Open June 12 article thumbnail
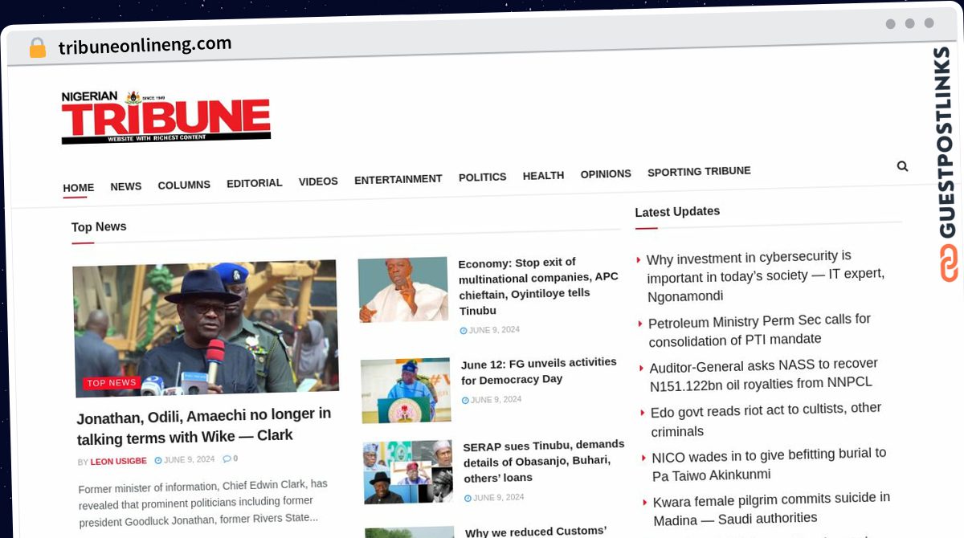964x538 pixels. point(406,390)
